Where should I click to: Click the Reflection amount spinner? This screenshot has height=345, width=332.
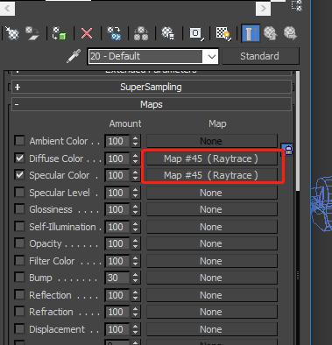click(135, 295)
